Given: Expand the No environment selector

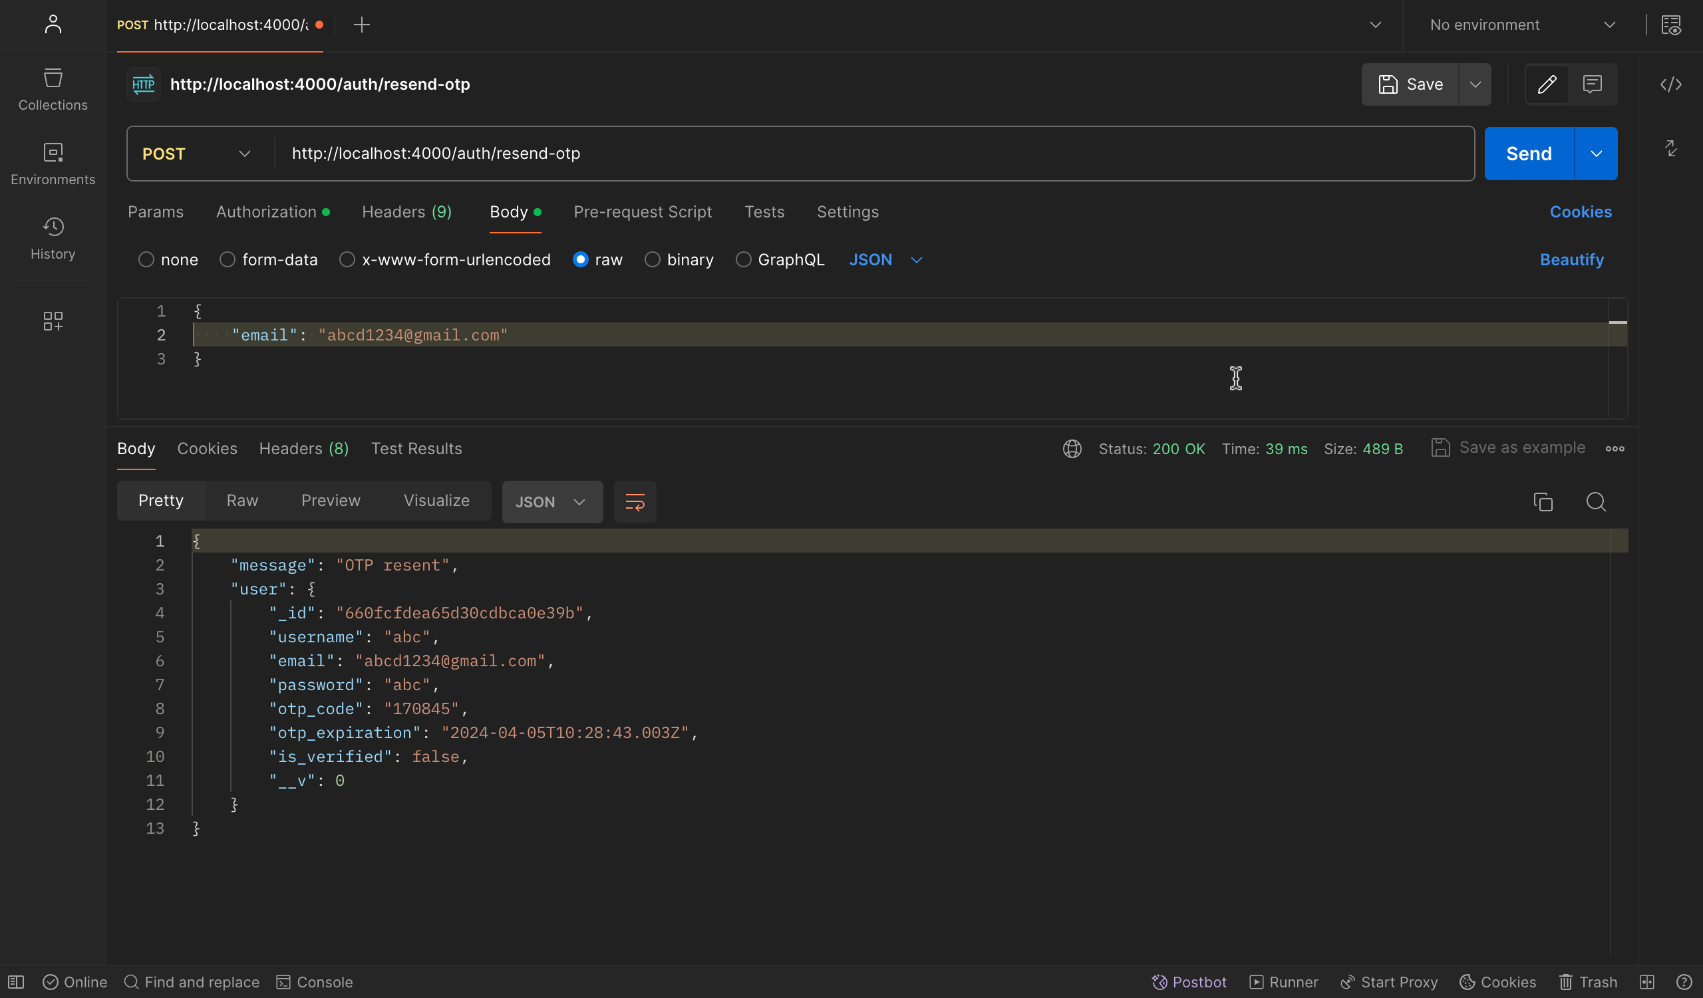Looking at the screenshot, I should click(x=1521, y=25).
